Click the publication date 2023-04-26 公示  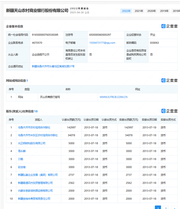80,12
